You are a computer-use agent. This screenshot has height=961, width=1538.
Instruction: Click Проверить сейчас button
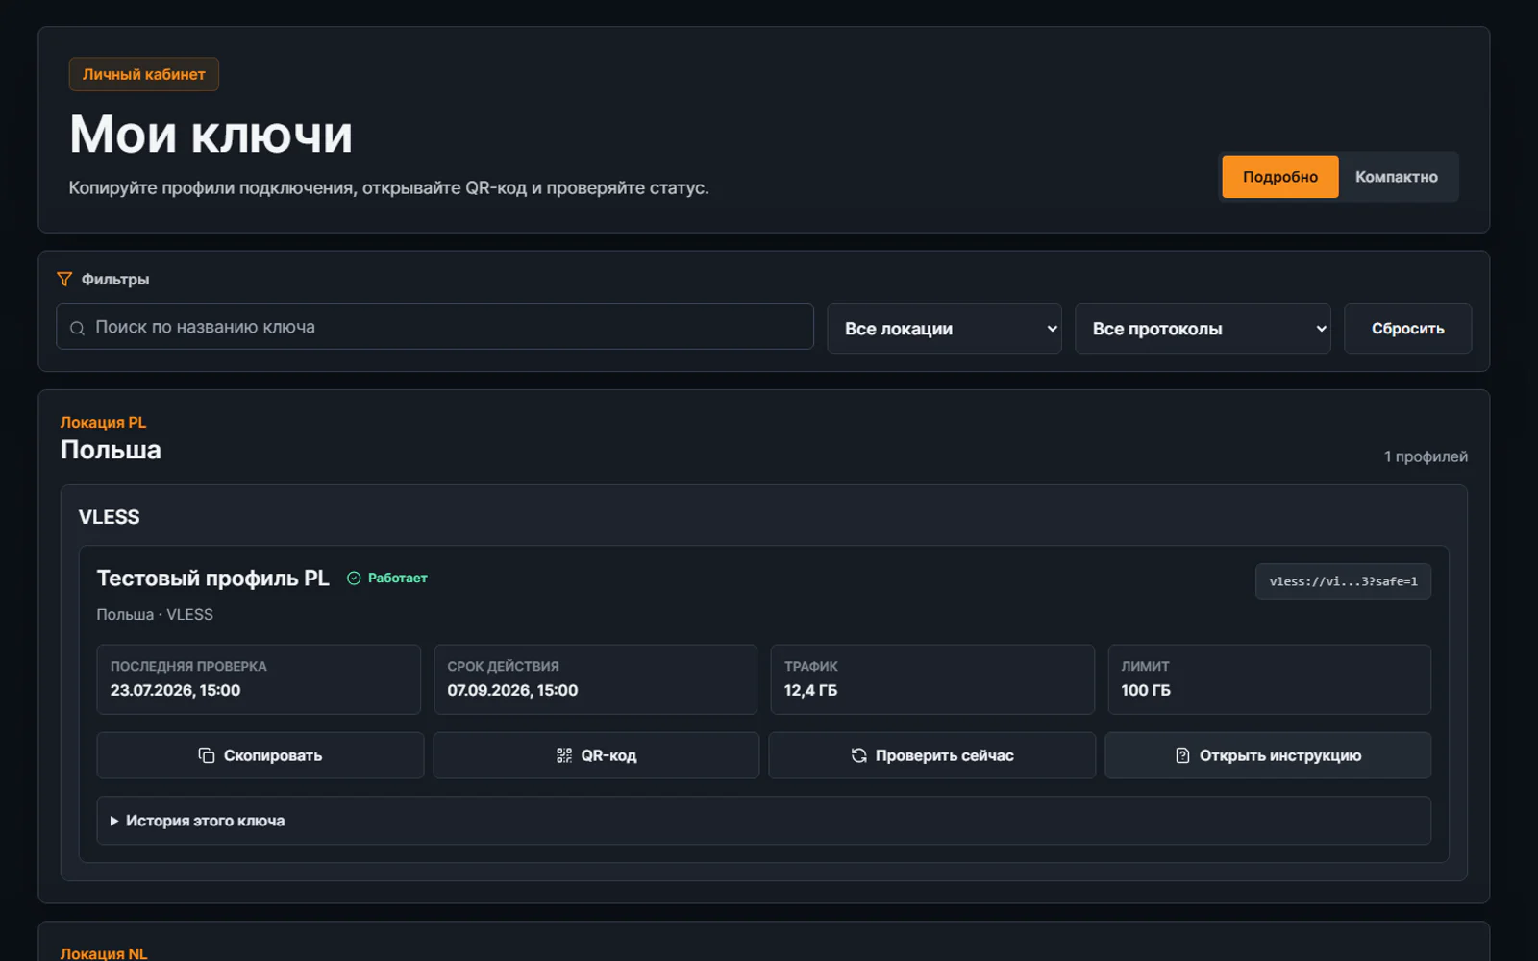(x=931, y=755)
